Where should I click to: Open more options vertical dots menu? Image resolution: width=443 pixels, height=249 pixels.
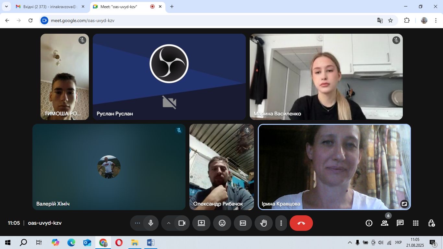pyautogui.click(x=281, y=223)
